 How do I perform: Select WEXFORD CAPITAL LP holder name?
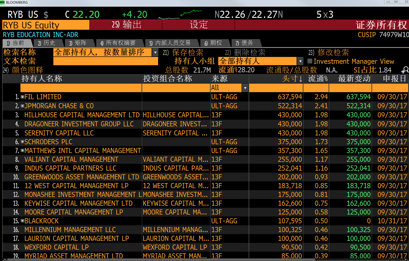56,247
